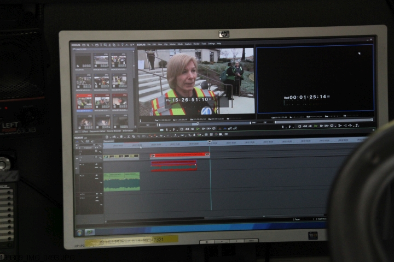This screenshot has height=262, width=394.
Task: Fast forward in the Player monitor
Action: tap(208, 129)
